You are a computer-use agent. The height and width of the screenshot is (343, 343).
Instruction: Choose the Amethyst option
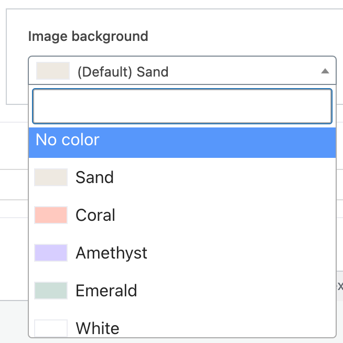click(182, 253)
